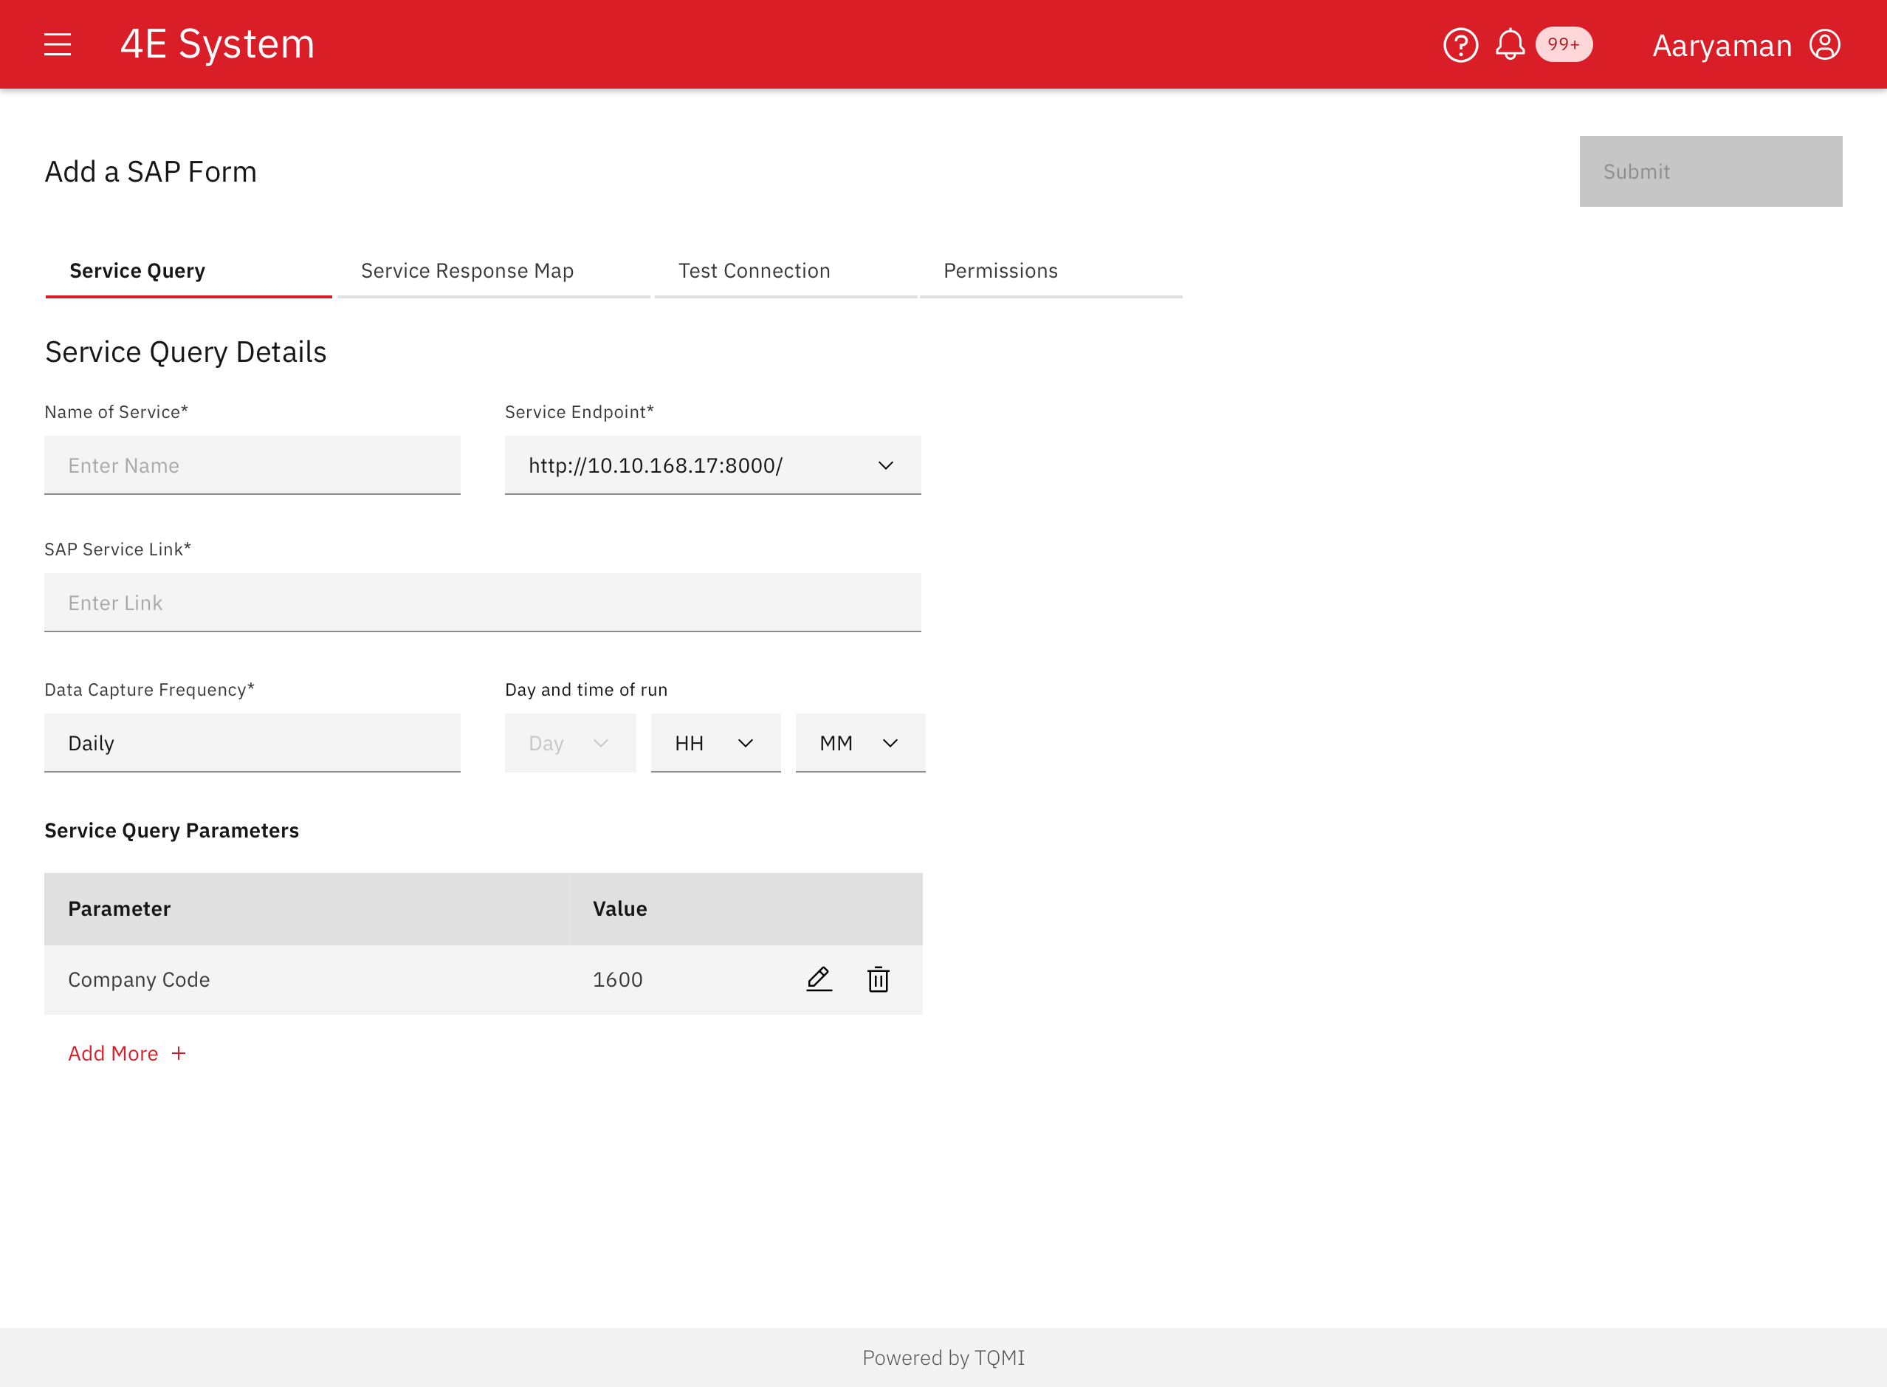The width and height of the screenshot is (1887, 1387).
Task: Click the help question mark icon
Action: (x=1460, y=44)
